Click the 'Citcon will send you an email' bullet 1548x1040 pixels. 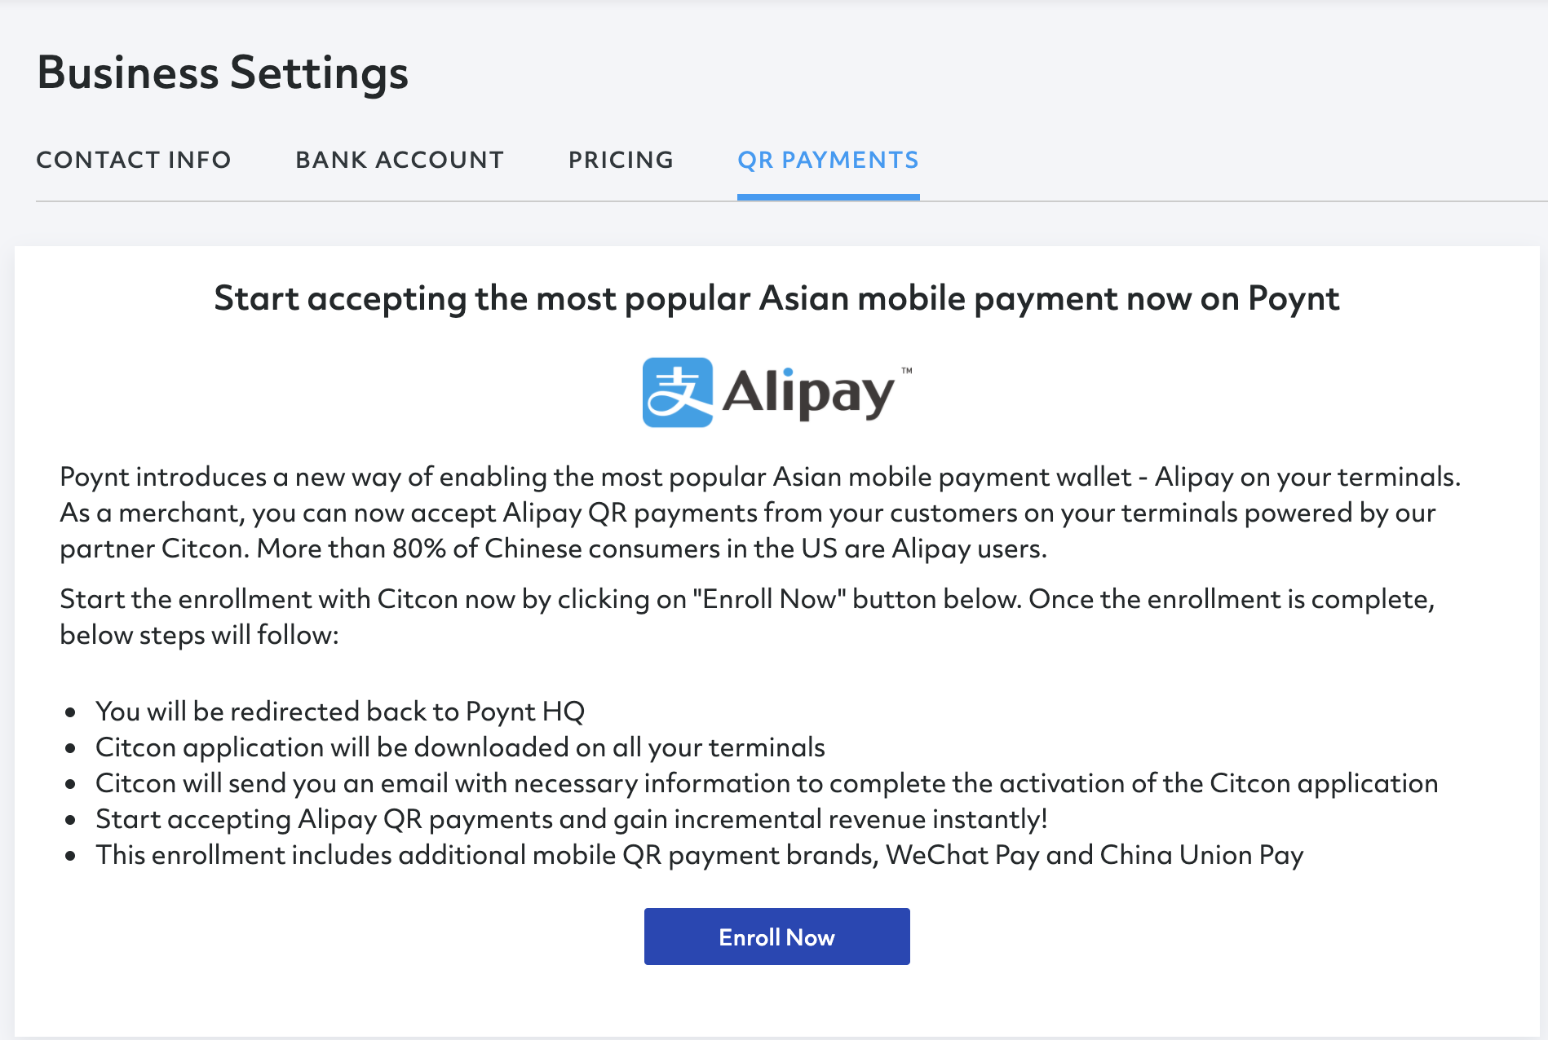[x=767, y=783]
